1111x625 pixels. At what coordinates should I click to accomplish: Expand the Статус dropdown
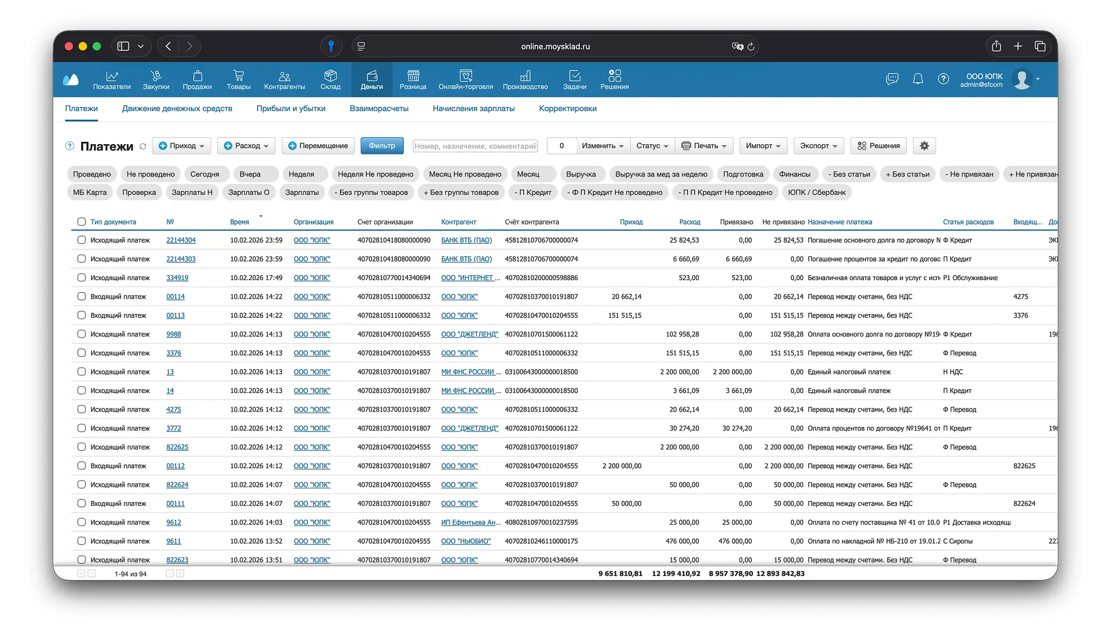pyautogui.click(x=652, y=146)
